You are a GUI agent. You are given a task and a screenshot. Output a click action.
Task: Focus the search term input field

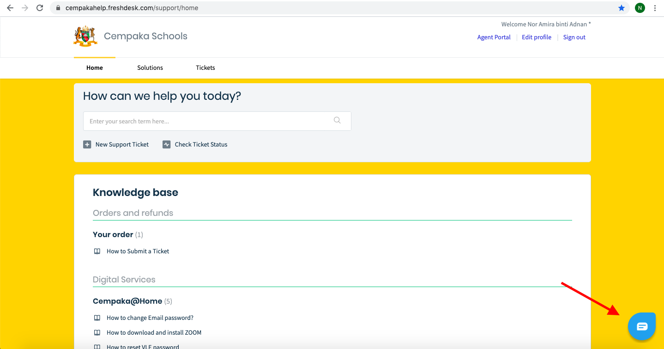pyautogui.click(x=217, y=121)
